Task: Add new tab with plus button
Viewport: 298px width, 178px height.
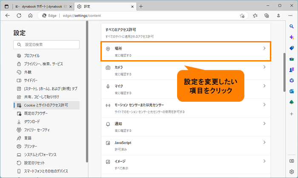Action: pos(141,6)
